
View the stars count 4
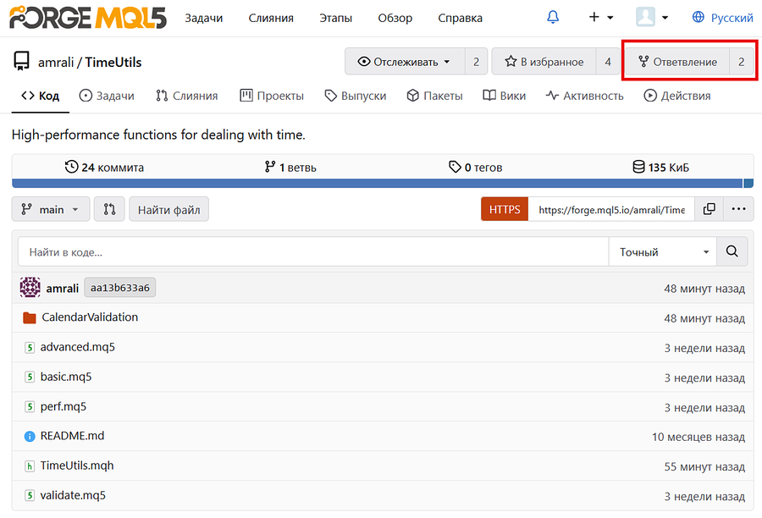tap(607, 62)
